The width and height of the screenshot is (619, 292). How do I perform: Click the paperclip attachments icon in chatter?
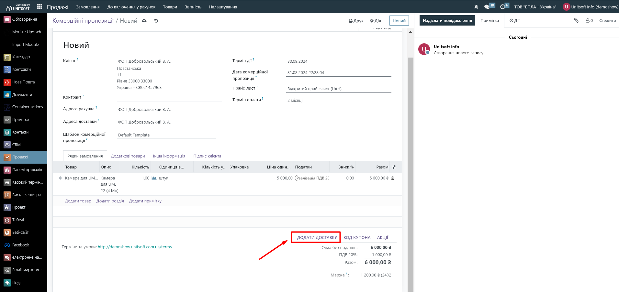(576, 20)
